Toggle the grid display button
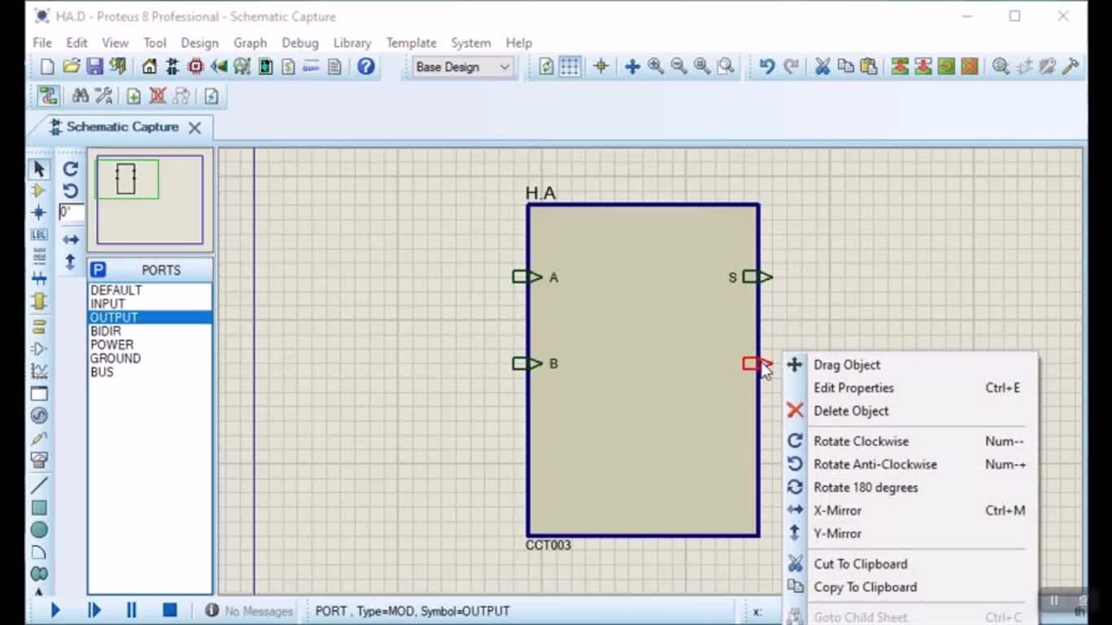This screenshot has height=625, width=1112. click(x=570, y=67)
